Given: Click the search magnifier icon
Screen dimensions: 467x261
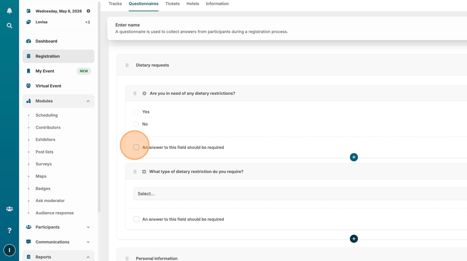Looking at the screenshot, I should coord(9,26).
